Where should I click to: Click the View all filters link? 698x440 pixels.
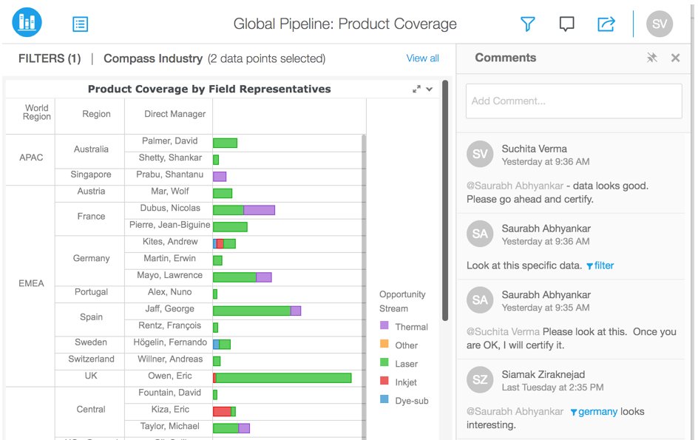[422, 58]
